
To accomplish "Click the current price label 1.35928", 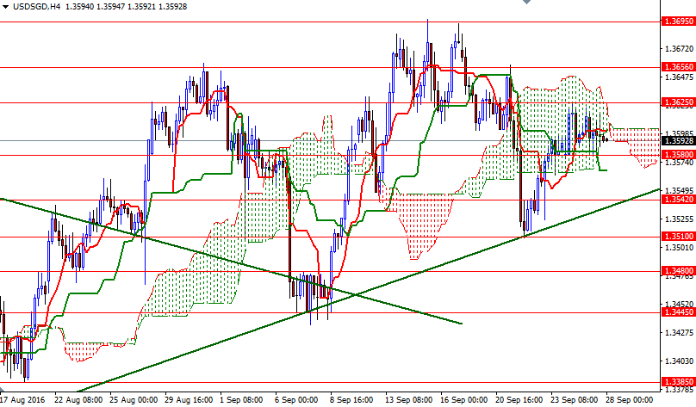I will tap(678, 141).
